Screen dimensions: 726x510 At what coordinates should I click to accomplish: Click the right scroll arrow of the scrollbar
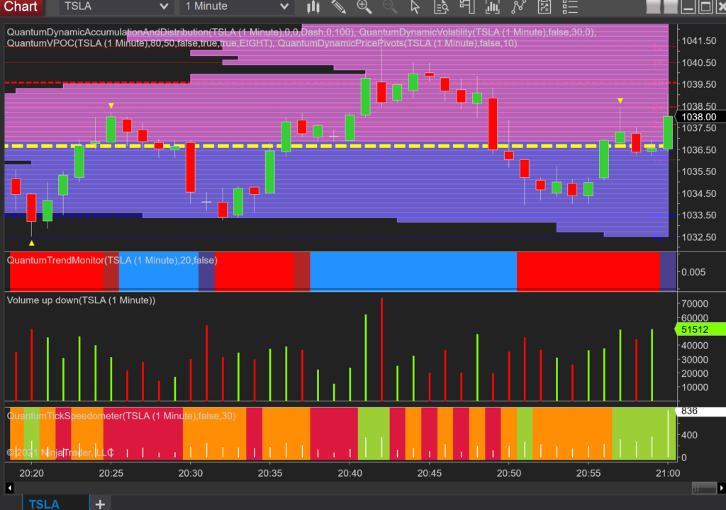point(721,488)
